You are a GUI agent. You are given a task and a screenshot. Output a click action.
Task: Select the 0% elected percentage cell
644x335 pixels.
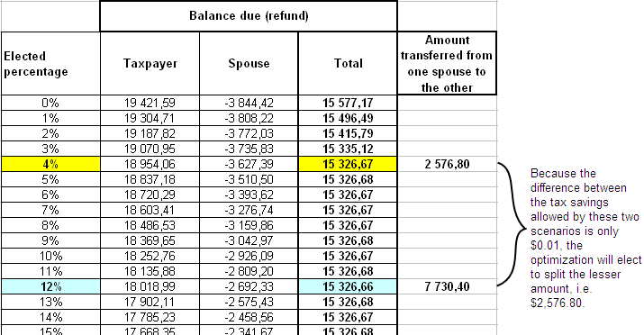50,103
